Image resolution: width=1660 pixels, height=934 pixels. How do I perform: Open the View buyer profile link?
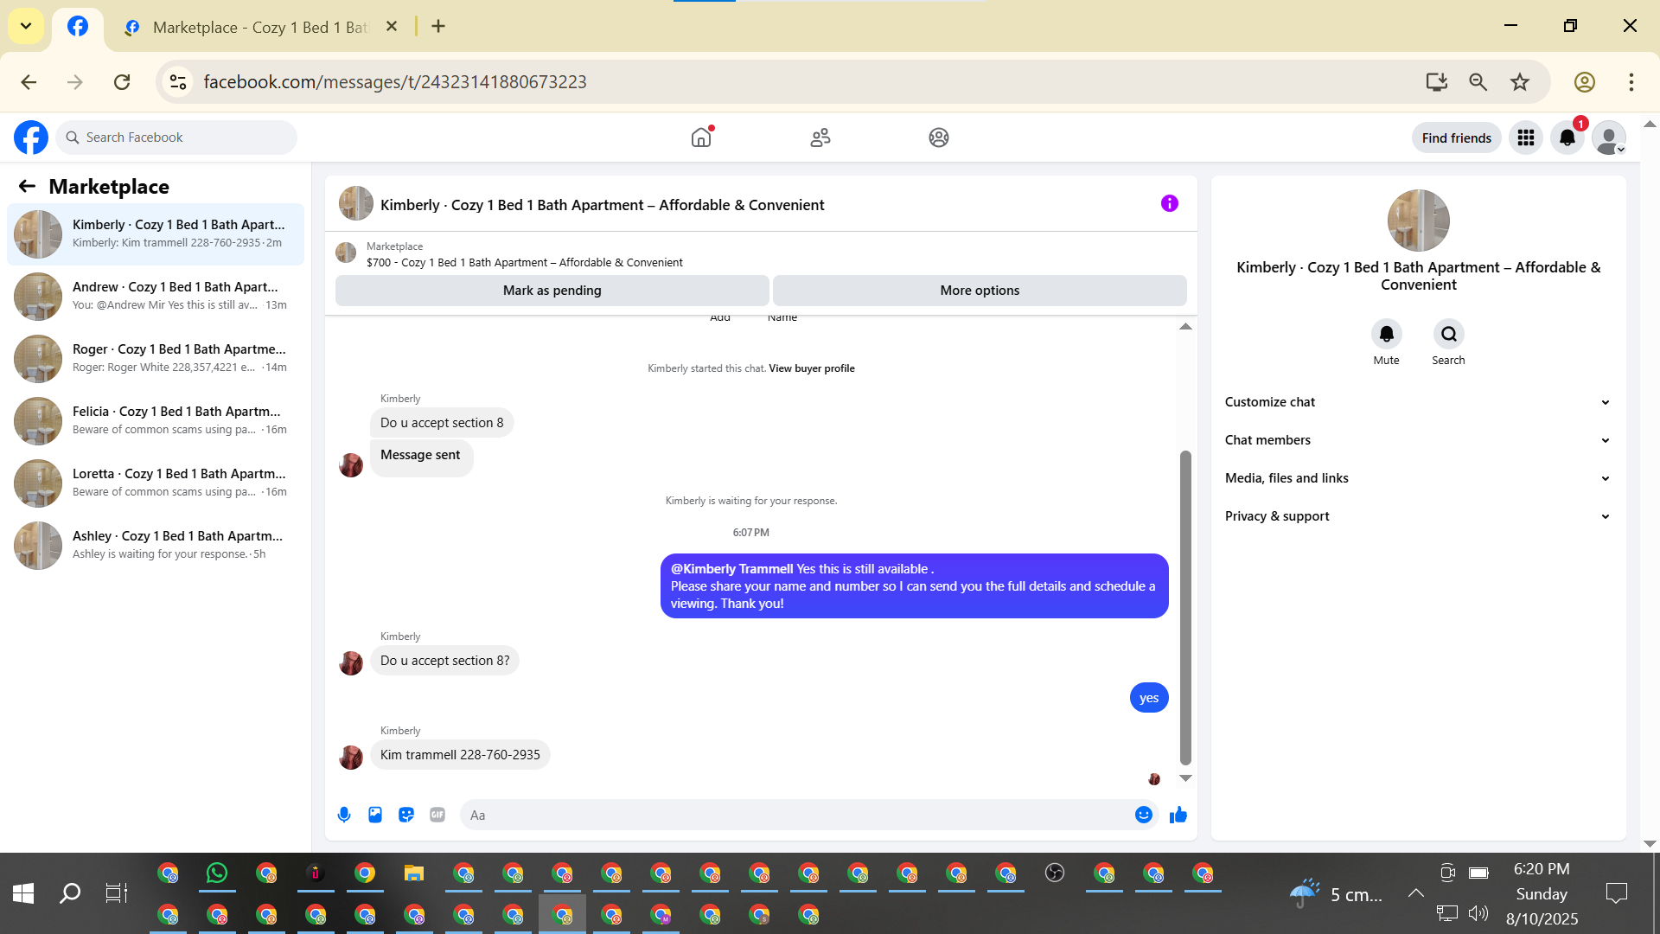click(811, 368)
